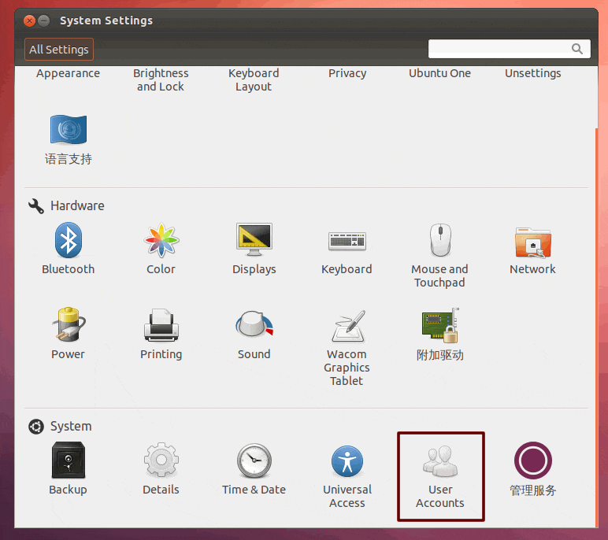Open Wacom Graphics Tablet settings

(347, 326)
